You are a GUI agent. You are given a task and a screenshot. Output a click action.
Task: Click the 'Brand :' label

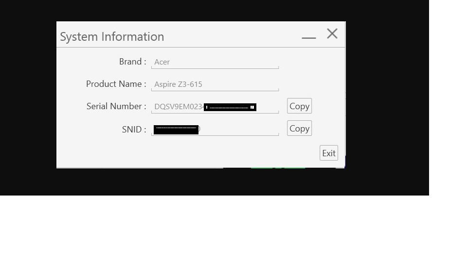(x=132, y=62)
